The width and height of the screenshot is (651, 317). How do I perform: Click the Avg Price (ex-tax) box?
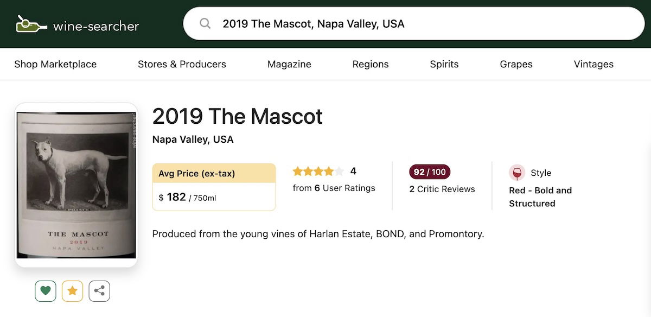pyautogui.click(x=214, y=187)
